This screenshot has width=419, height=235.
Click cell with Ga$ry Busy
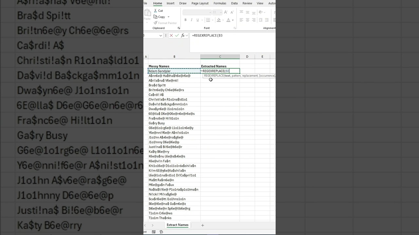[174, 123]
